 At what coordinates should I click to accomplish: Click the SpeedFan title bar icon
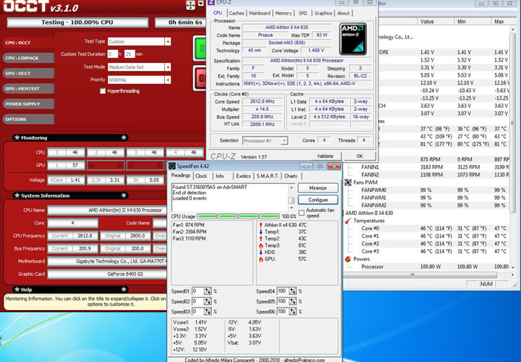click(x=172, y=166)
